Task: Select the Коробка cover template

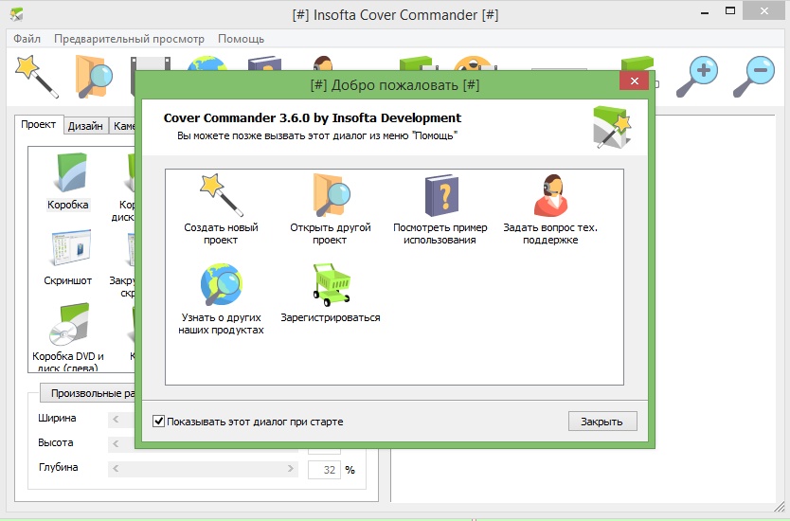Action: pyautogui.click(x=68, y=181)
